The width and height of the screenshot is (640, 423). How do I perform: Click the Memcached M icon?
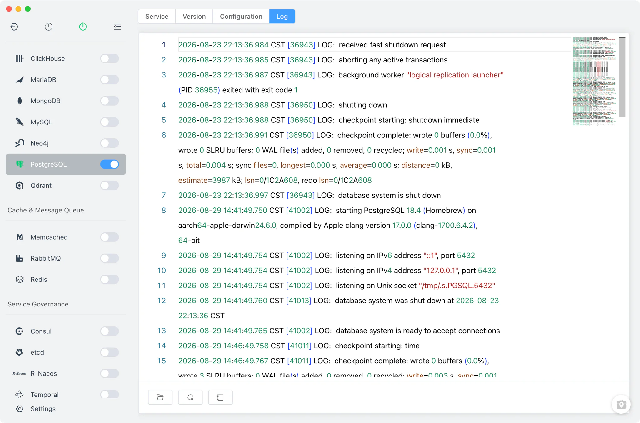(x=19, y=237)
